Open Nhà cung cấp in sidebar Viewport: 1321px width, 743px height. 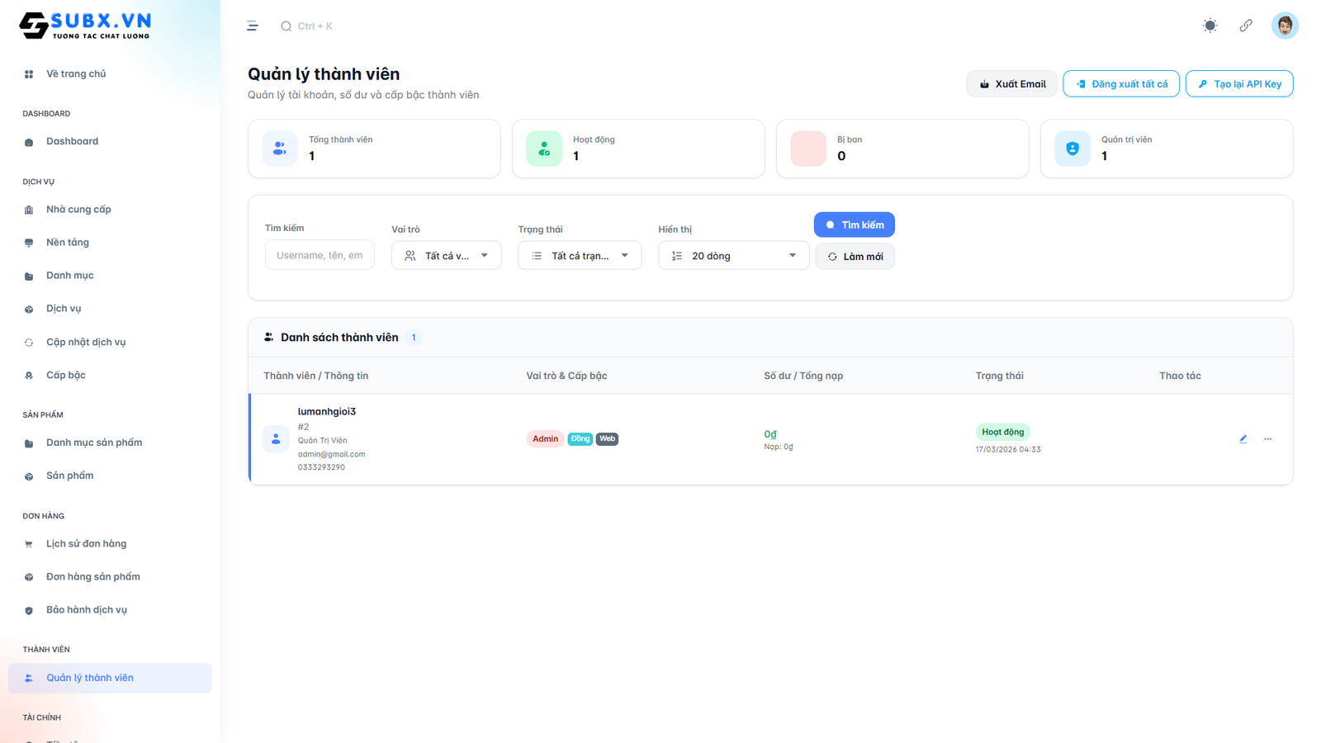[x=78, y=210]
